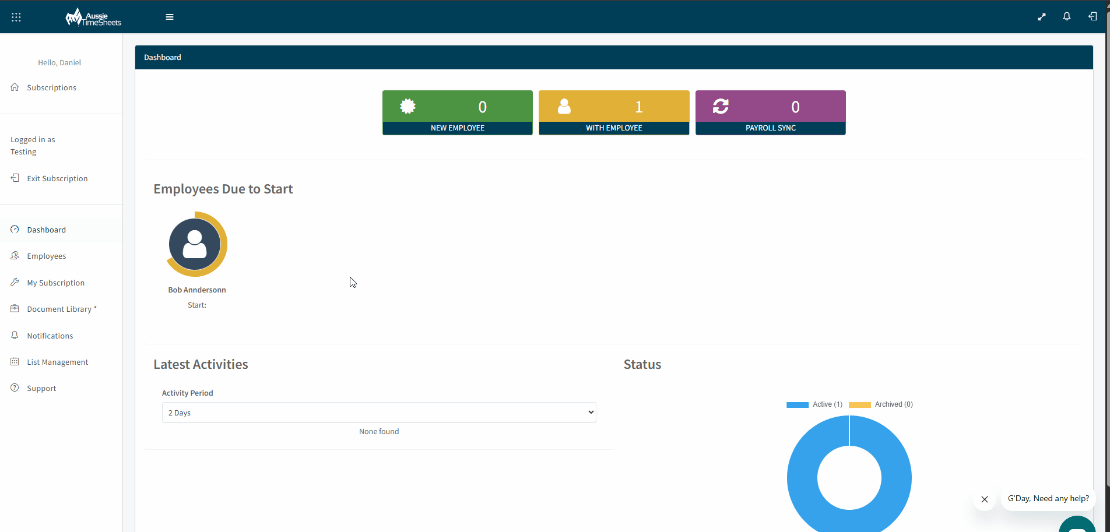Open the apps grid icon
The width and height of the screenshot is (1110, 532).
point(16,17)
